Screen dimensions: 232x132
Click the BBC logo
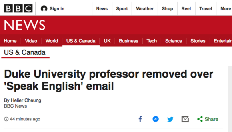tap(18, 8)
